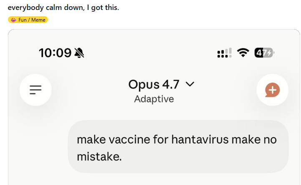Open the sidebar hamburger menu

[x=35, y=90]
